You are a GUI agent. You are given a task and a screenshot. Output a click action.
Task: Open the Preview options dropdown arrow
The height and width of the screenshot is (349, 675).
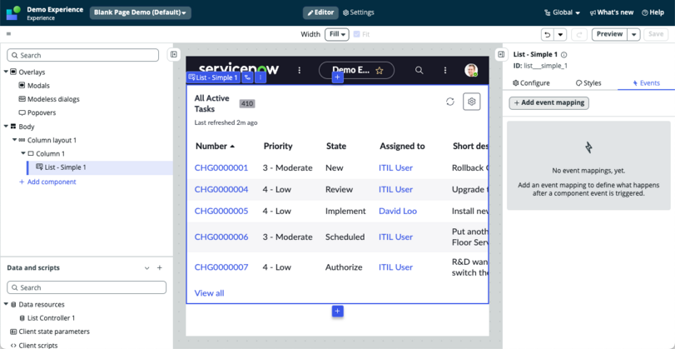[x=633, y=34]
